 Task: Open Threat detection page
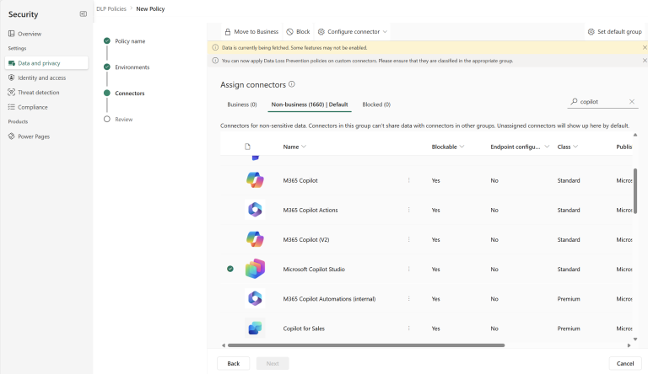pos(39,93)
